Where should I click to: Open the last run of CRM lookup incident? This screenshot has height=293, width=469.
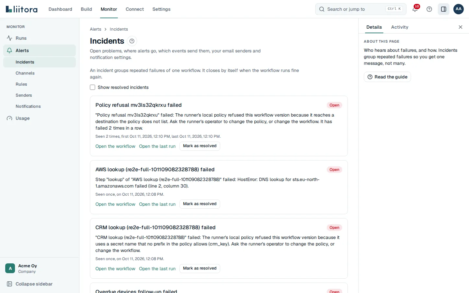coord(157,269)
